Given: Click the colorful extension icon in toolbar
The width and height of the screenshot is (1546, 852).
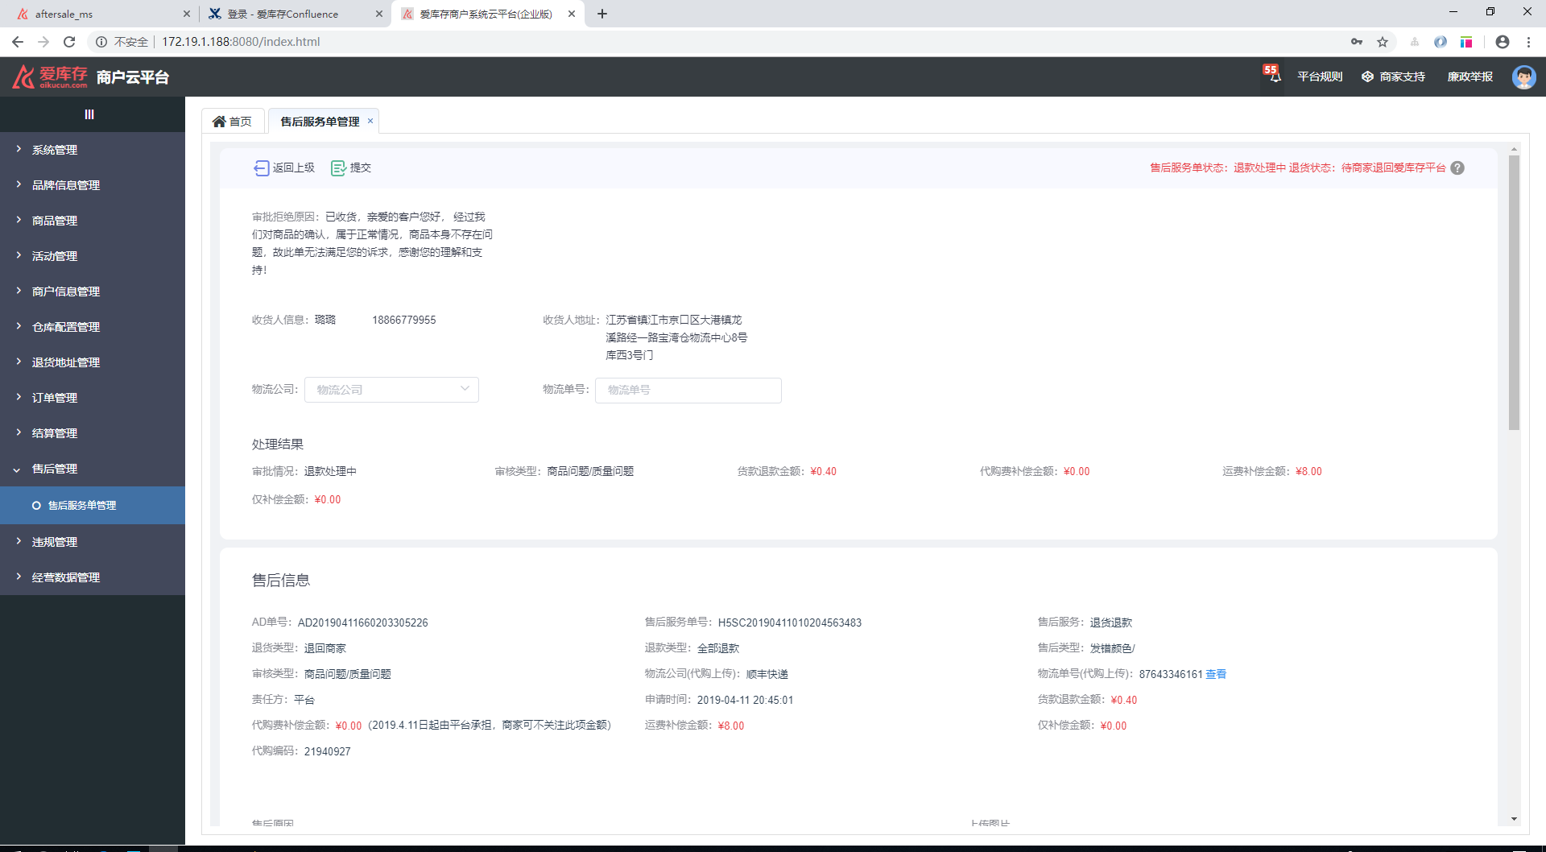Looking at the screenshot, I should (1466, 42).
